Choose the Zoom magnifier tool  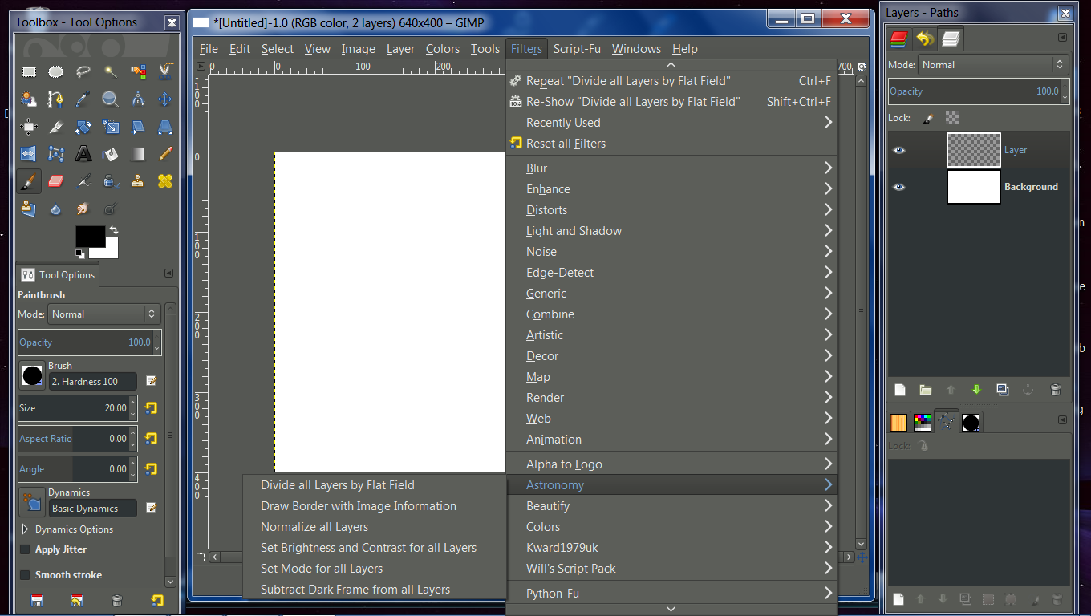click(111, 99)
